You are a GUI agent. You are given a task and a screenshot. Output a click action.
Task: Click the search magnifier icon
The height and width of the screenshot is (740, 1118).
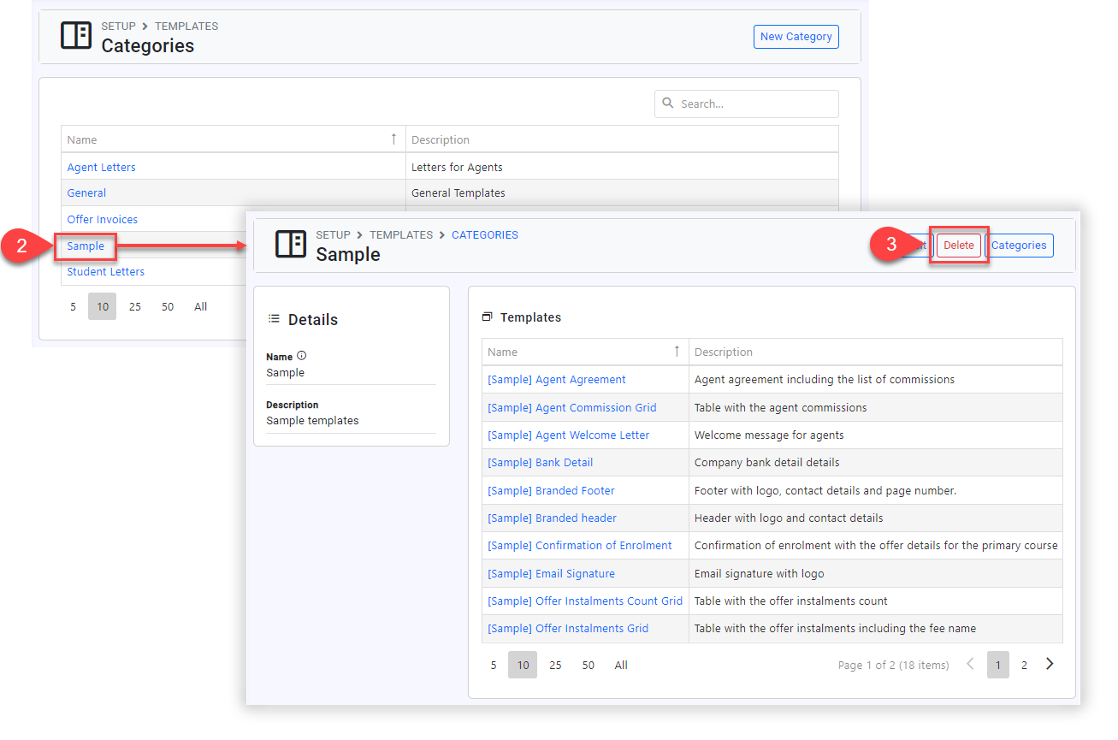tap(668, 104)
